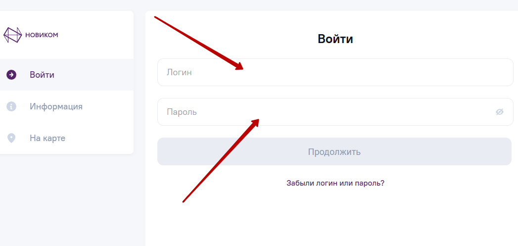Click the info circle icon beside Информация

11,106
